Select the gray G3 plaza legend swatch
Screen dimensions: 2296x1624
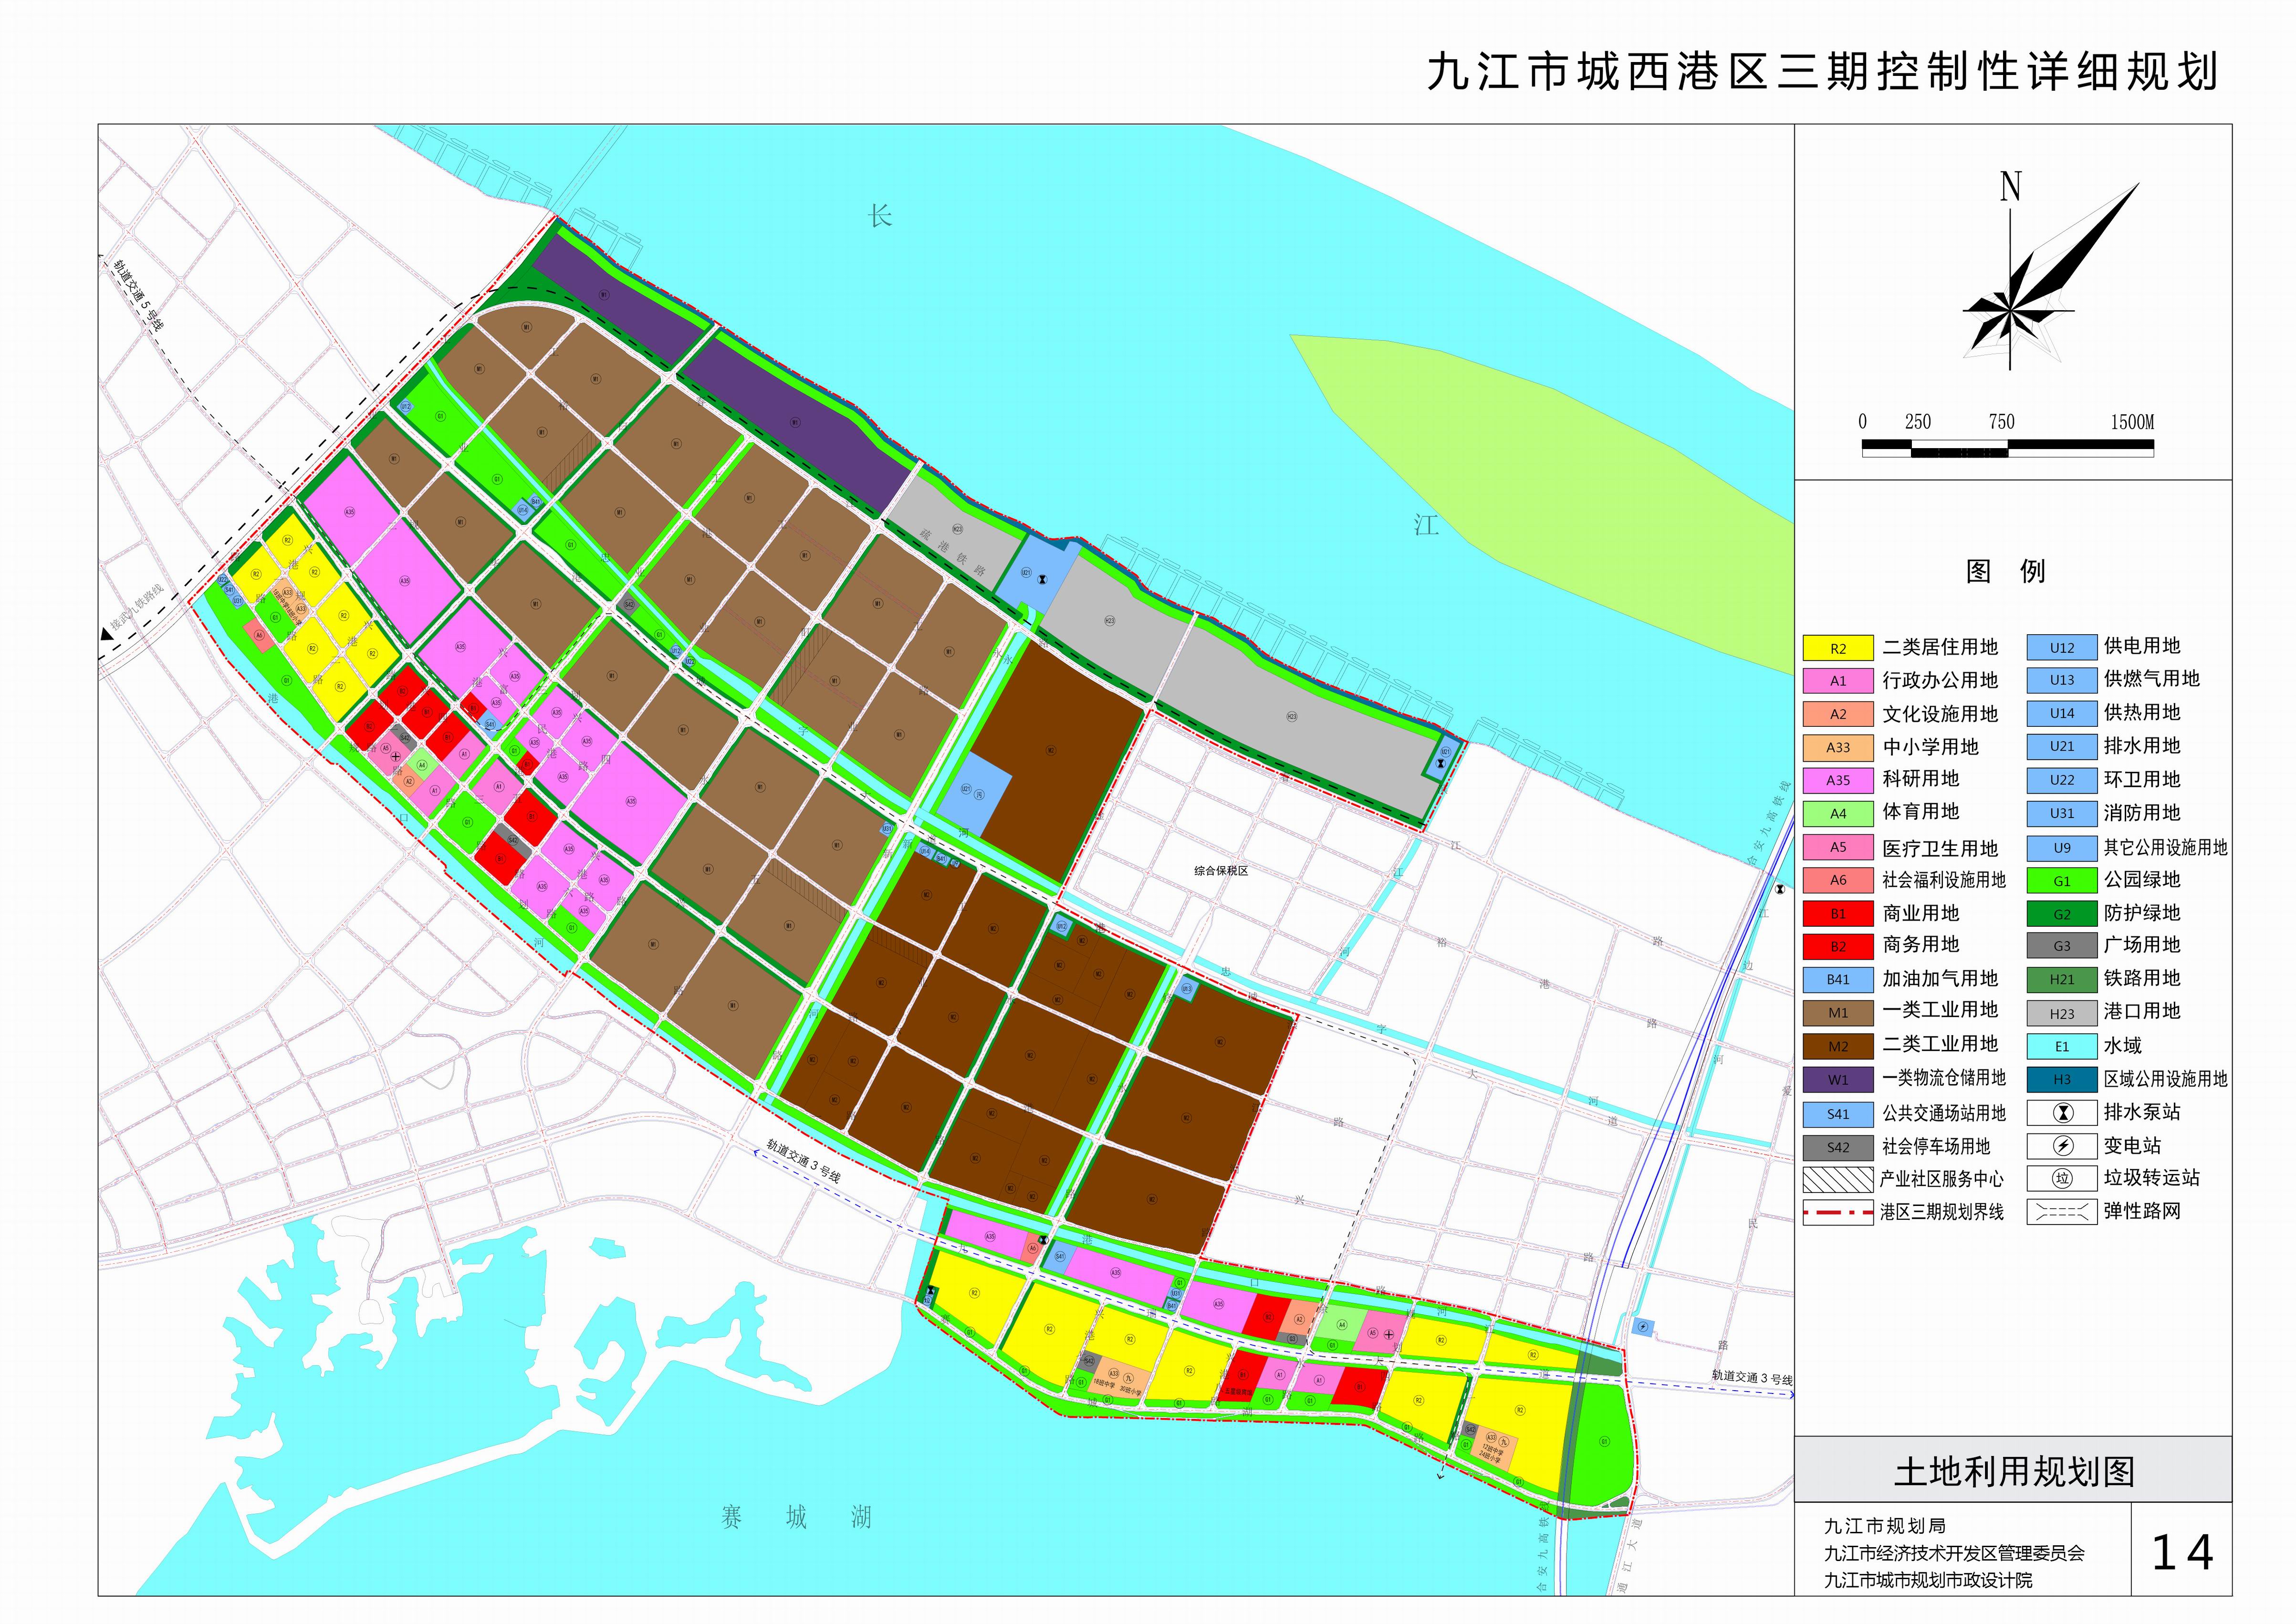[x=2062, y=946]
